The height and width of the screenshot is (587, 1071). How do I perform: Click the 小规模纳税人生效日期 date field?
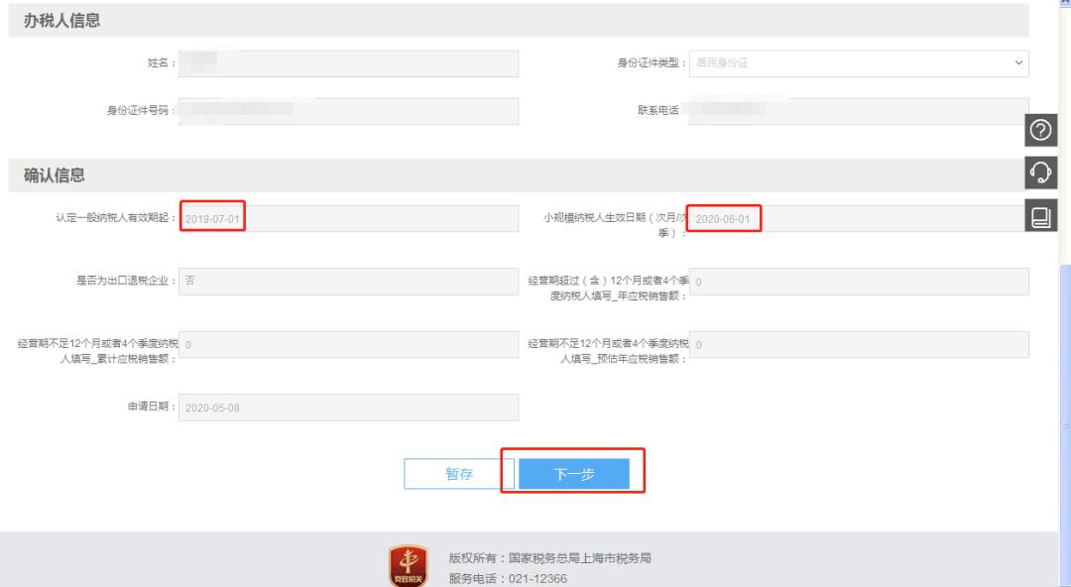click(859, 219)
